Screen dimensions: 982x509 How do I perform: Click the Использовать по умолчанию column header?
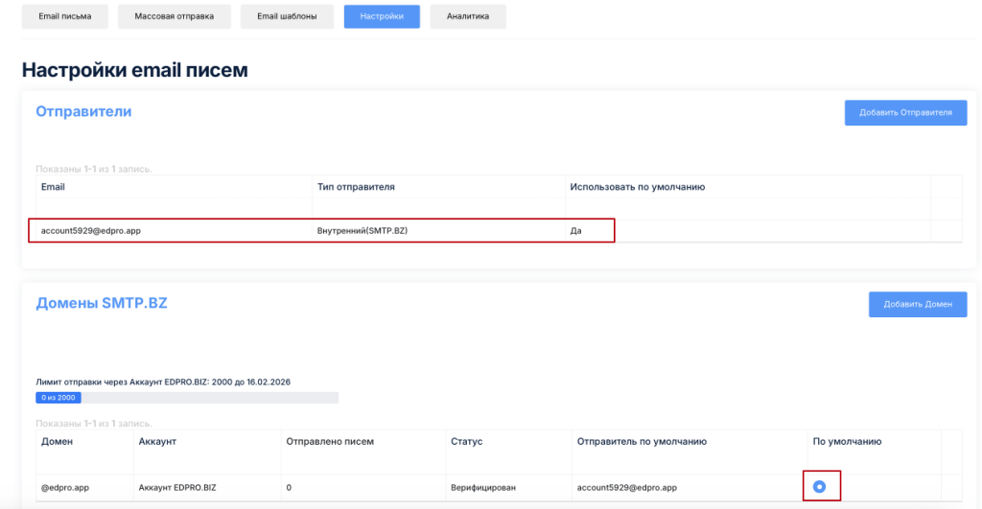(x=638, y=187)
